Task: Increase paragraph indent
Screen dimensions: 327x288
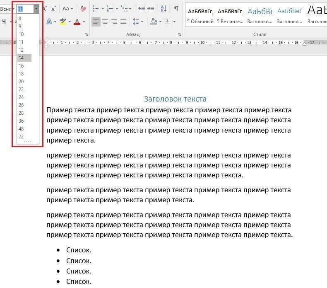Action: point(151,9)
